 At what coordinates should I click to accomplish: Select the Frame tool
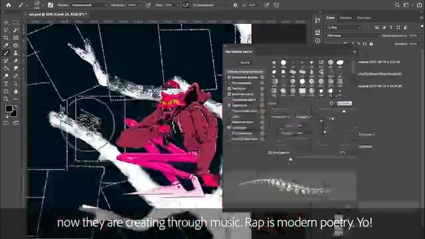coord(16,38)
